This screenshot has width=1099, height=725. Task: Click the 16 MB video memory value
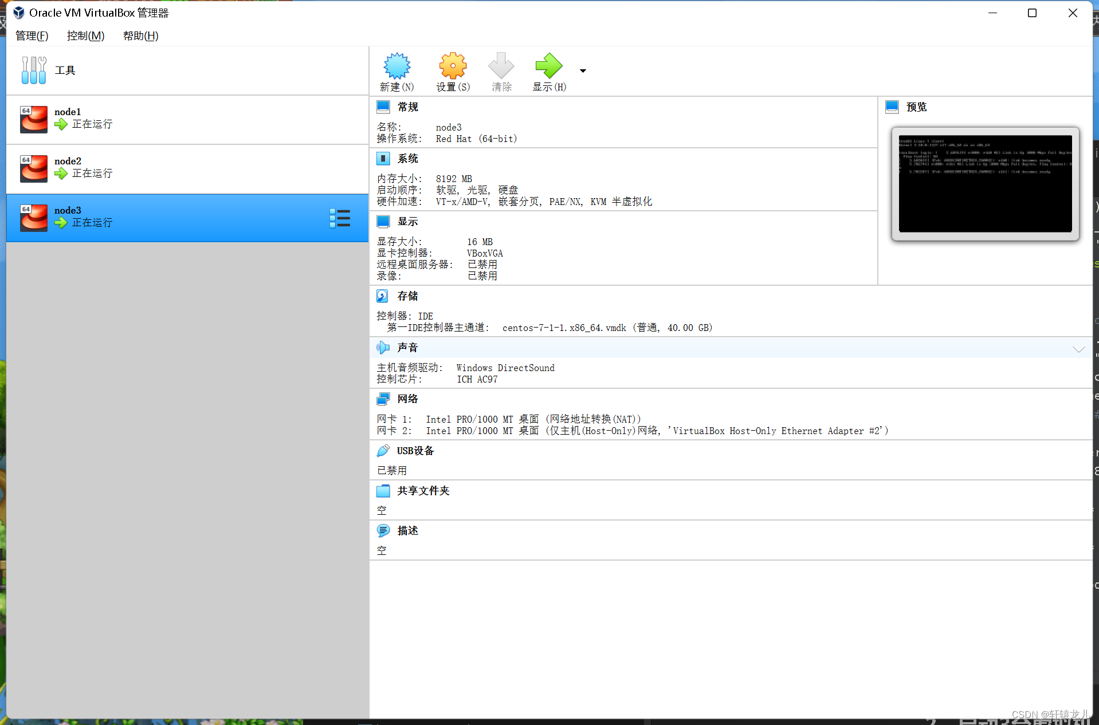pyautogui.click(x=480, y=242)
